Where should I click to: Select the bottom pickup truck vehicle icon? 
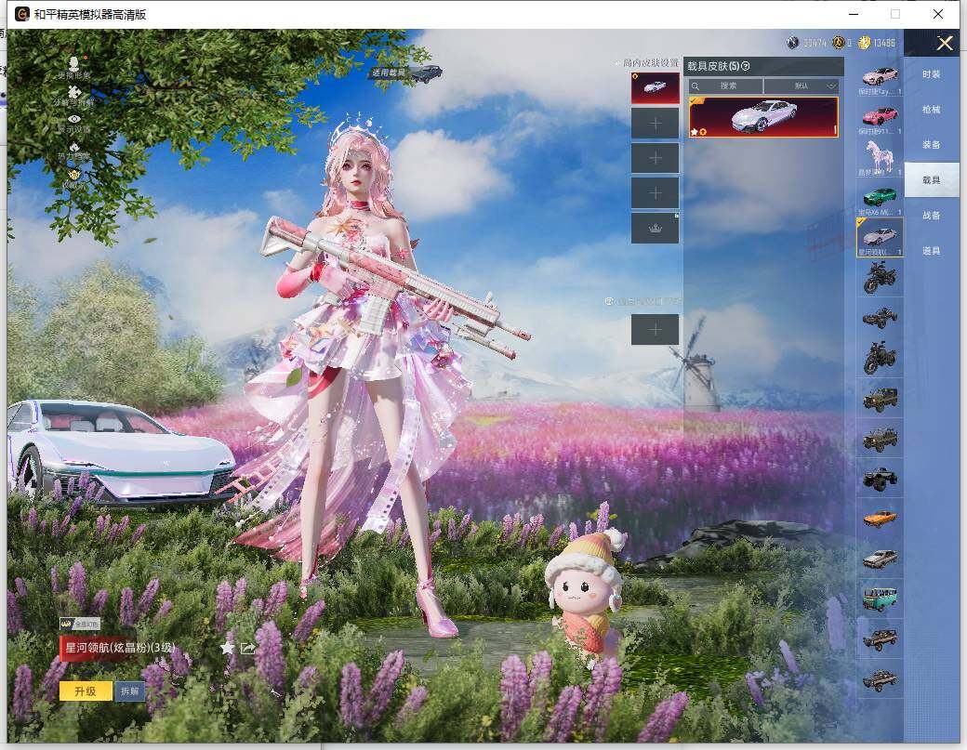click(880, 679)
